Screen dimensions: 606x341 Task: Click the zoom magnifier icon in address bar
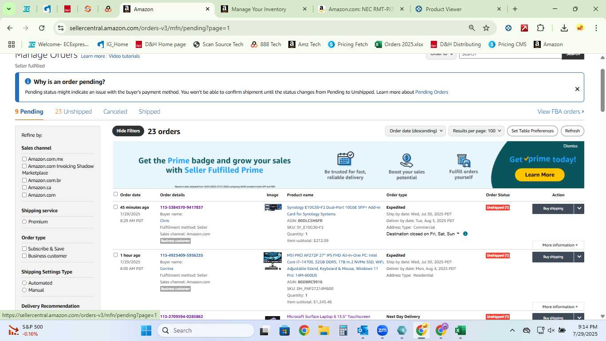(472, 28)
